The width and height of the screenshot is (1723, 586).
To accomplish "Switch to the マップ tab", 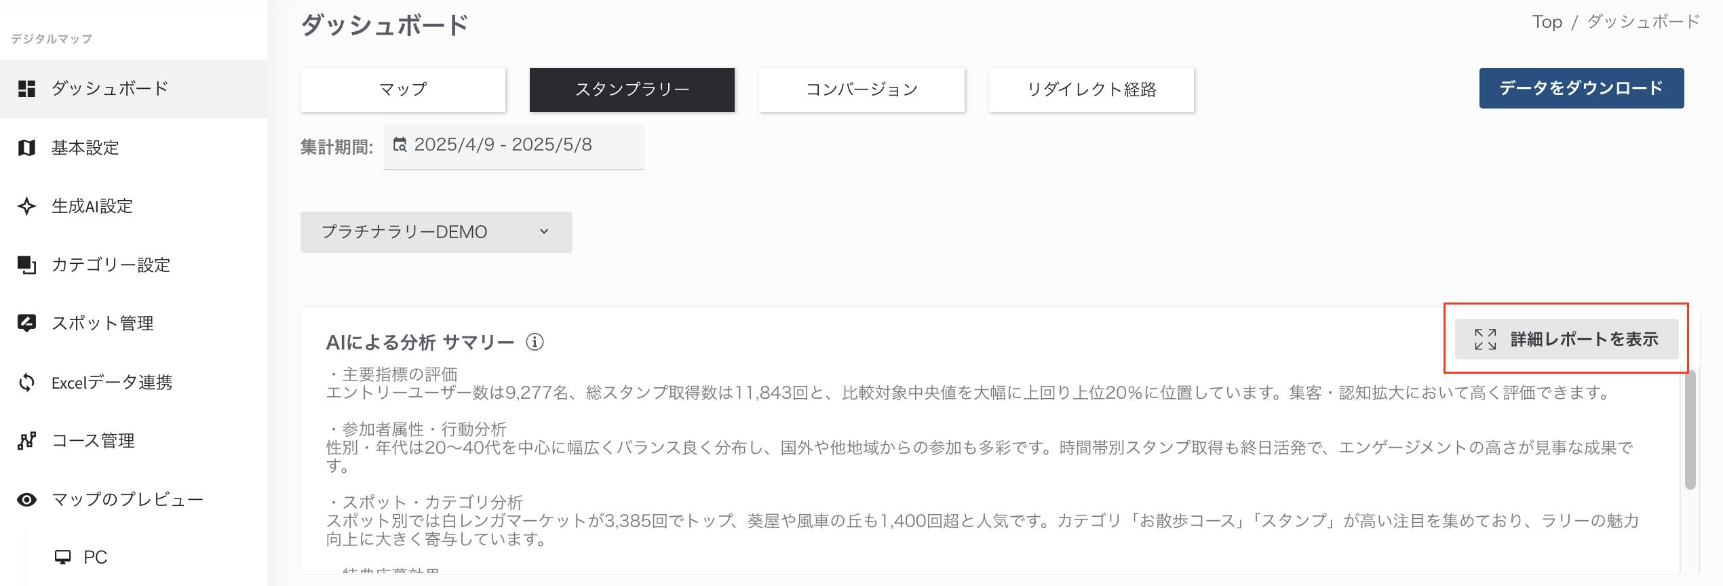I will point(403,89).
